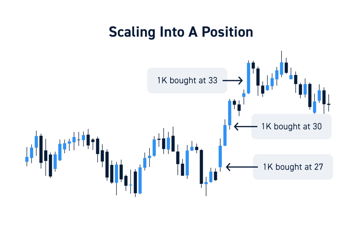The height and width of the screenshot is (227, 362).
Task: Click the word 'Scaling' in the heading
Action: click(x=132, y=33)
